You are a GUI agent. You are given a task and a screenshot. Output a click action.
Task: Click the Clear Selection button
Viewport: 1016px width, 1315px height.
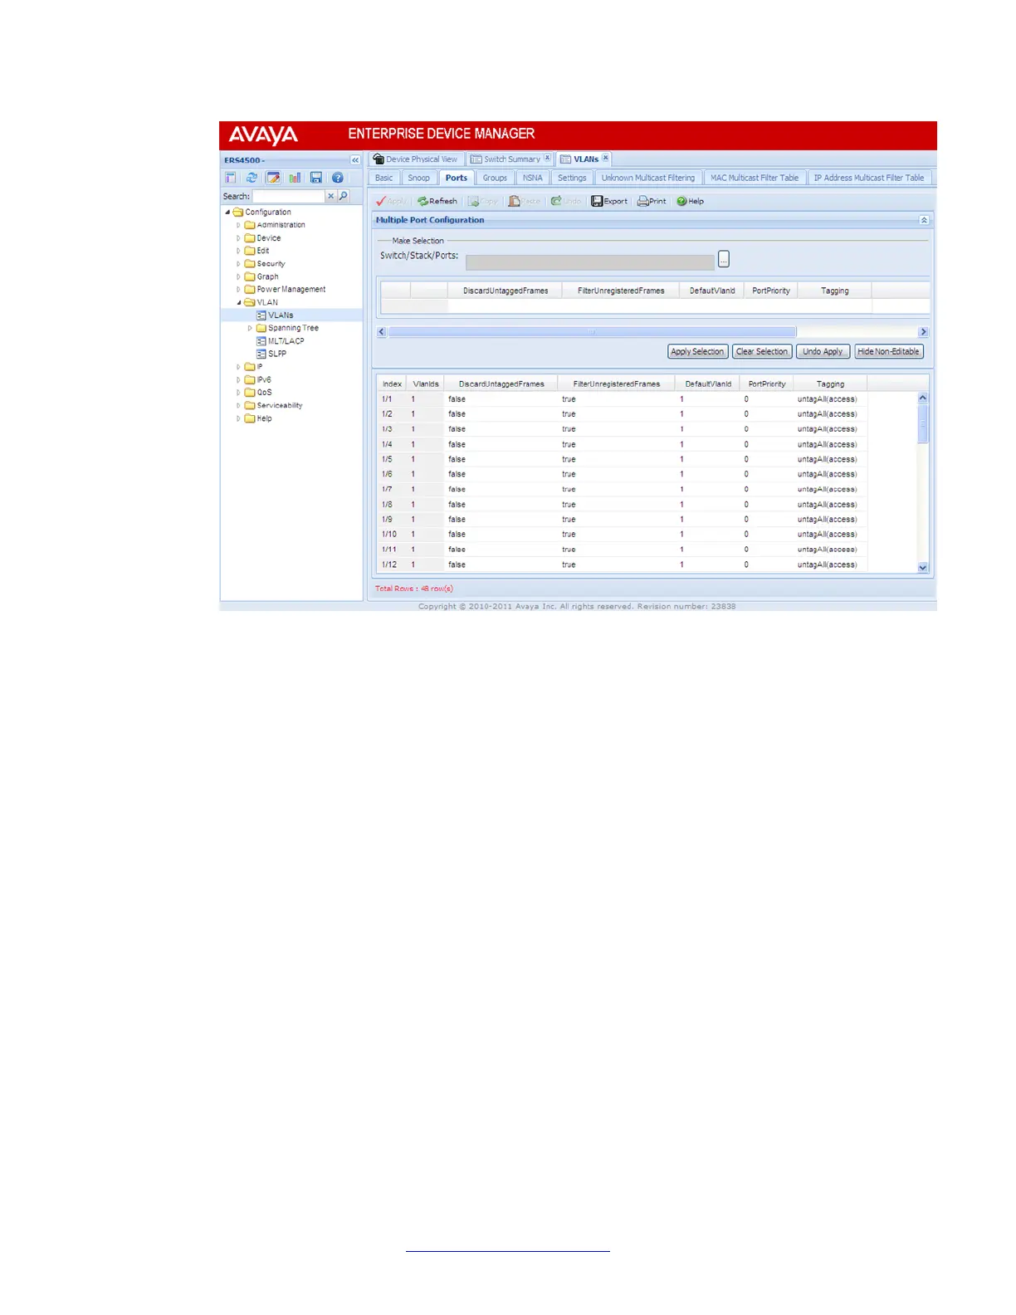click(762, 352)
